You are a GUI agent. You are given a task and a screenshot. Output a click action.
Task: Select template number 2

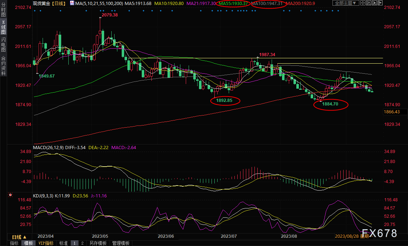(82, 243)
